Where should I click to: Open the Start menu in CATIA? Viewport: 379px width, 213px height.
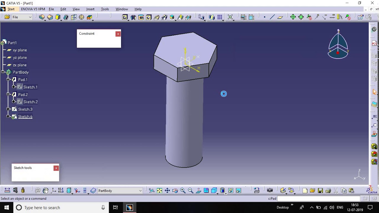pyautogui.click(x=11, y=9)
